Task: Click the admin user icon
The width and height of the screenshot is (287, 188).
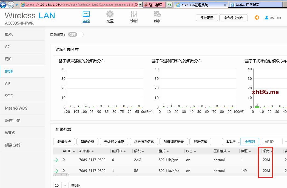Action: coord(266,17)
